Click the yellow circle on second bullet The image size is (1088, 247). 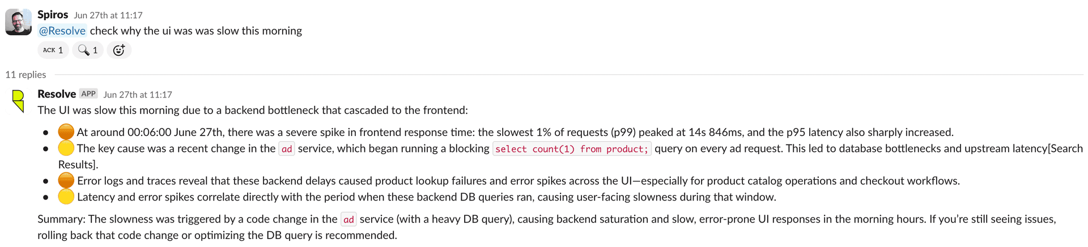click(x=66, y=148)
